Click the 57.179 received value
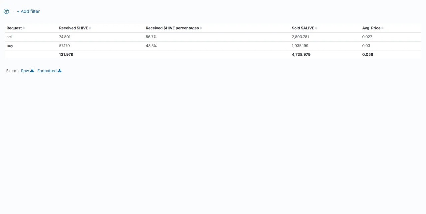 (65, 46)
